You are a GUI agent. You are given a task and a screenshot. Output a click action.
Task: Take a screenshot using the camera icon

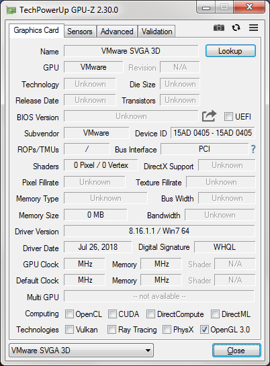(219, 28)
